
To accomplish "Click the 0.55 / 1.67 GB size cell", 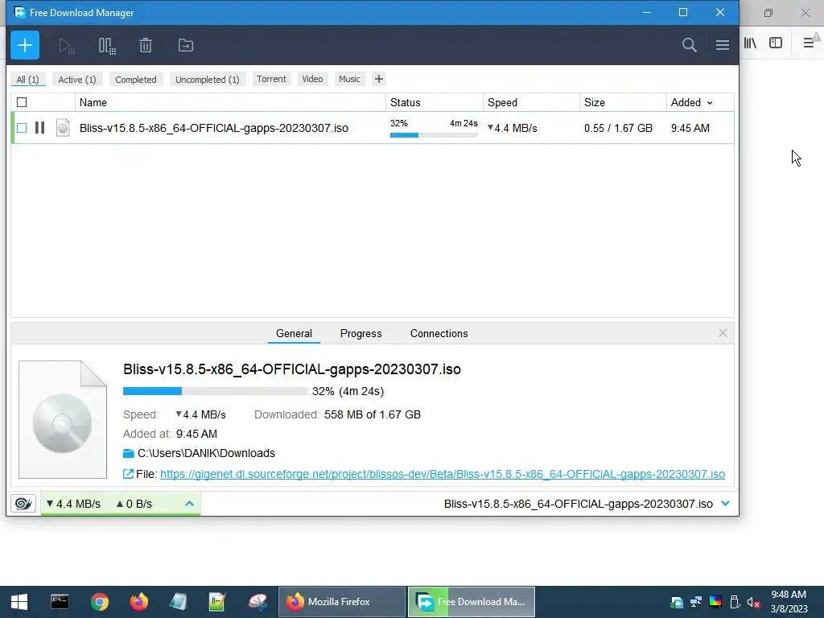I will 618,128.
